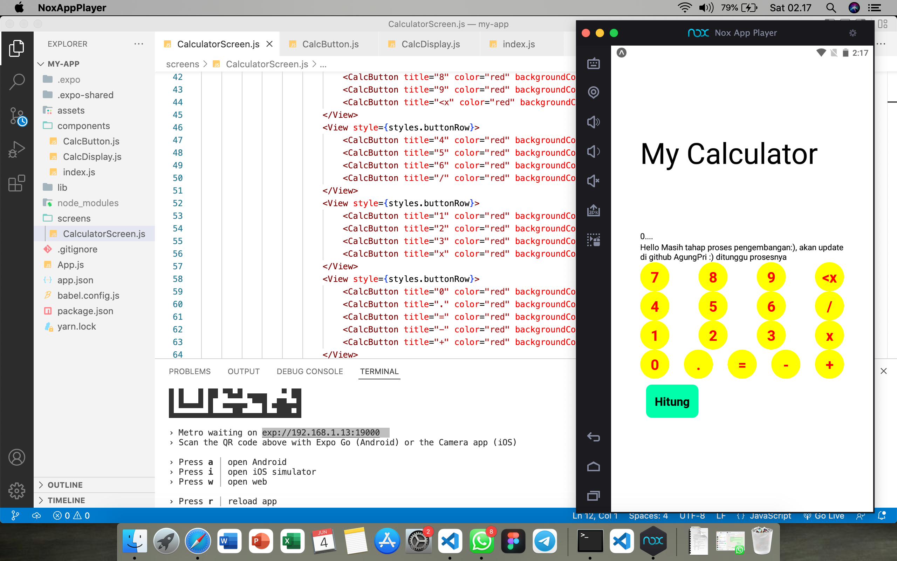Image resolution: width=897 pixels, height=561 pixels.
Task: Expand the TIMELINE section
Action: [66, 500]
